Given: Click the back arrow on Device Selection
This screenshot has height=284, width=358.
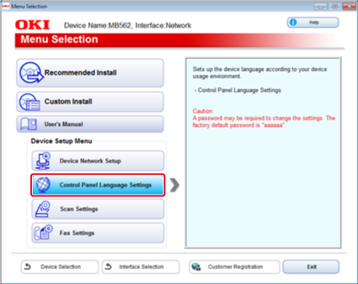Looking at the screenshot, I should pyautogui.click(x=27, y=266).
